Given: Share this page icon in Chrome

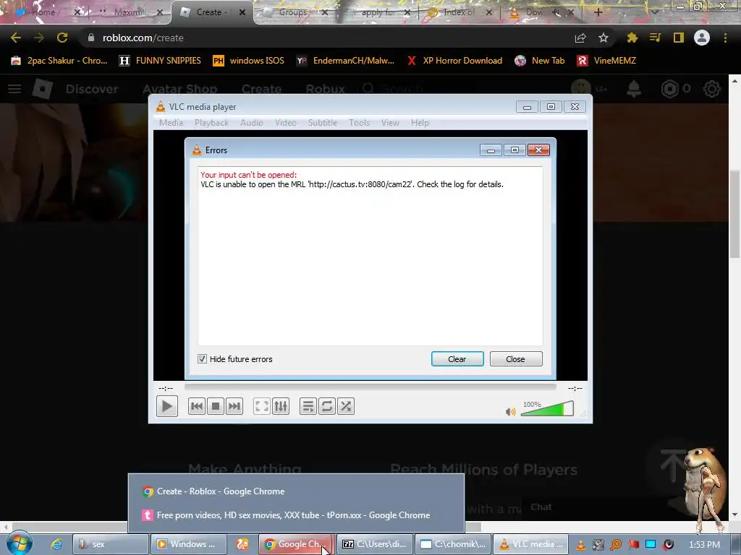Looking at the screenshot, I should tap(580, 38).
